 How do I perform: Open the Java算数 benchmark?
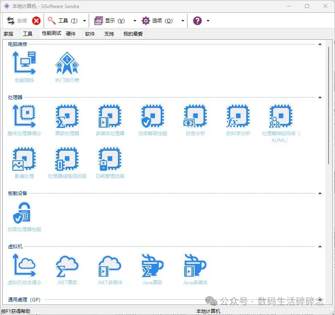pos(153,269)
